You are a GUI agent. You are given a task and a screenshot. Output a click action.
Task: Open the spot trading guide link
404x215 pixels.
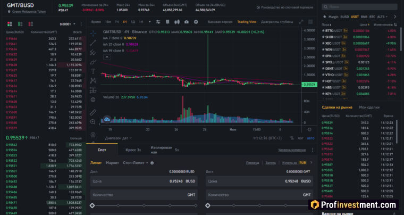tap(285, 7)
